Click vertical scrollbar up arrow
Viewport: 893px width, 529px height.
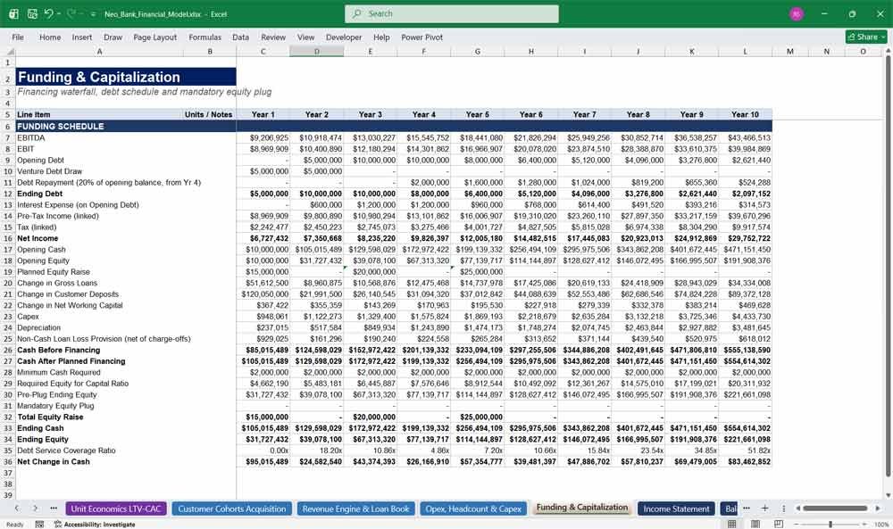pyautogui.click(x=888, y=51)
